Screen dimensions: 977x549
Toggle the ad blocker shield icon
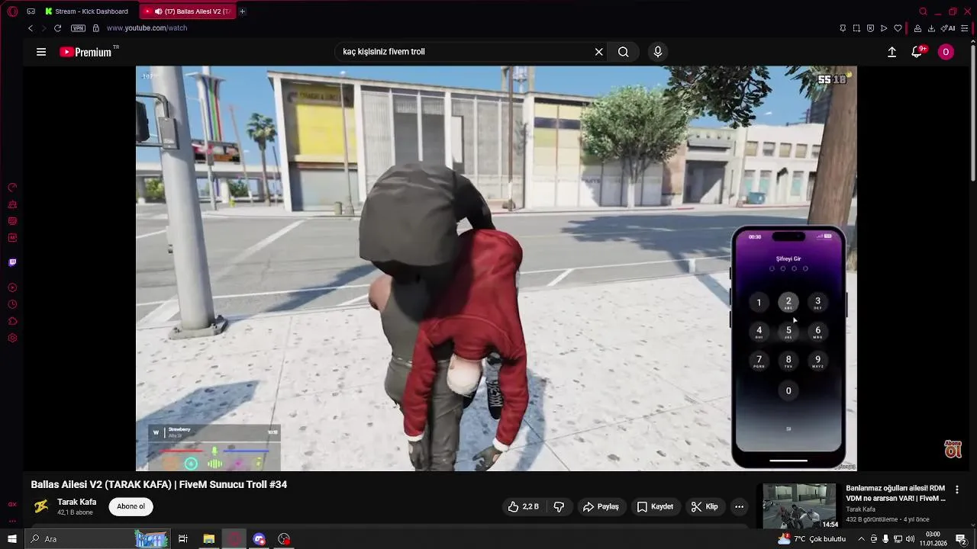870,28
